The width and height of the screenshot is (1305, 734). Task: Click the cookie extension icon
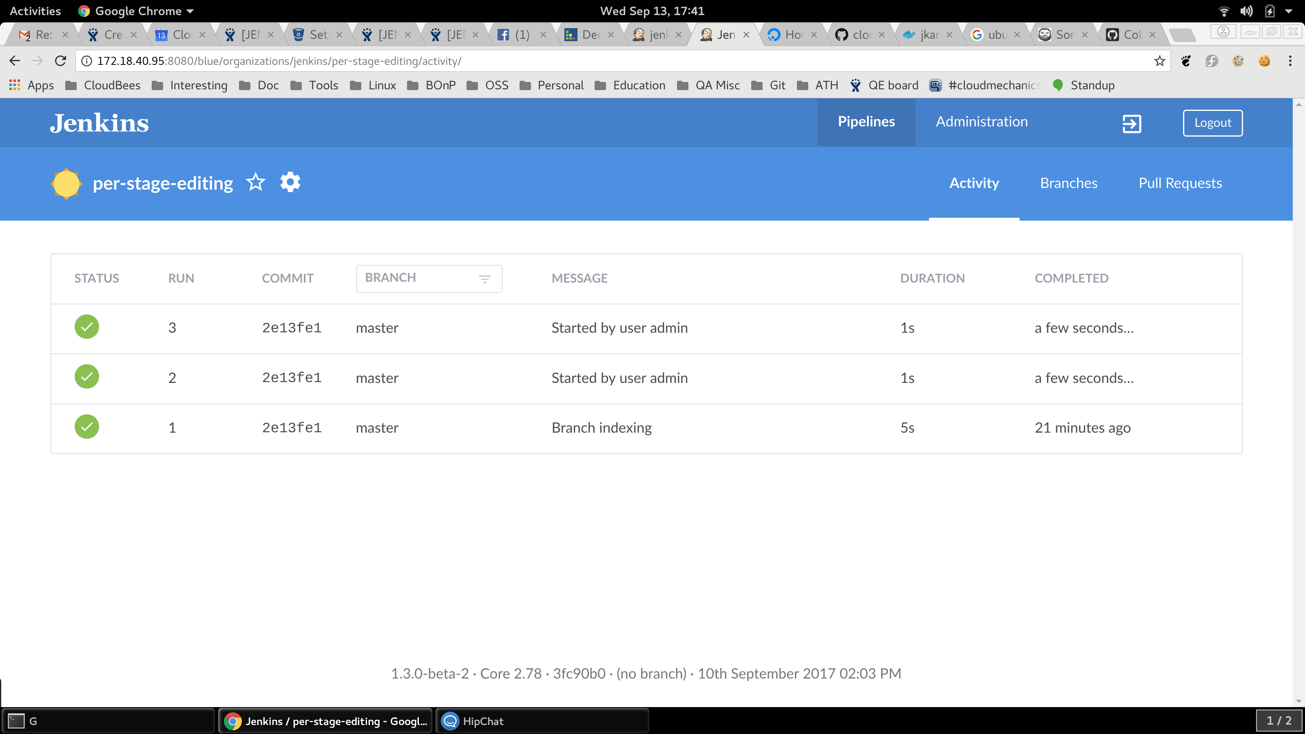point(1264,61)
